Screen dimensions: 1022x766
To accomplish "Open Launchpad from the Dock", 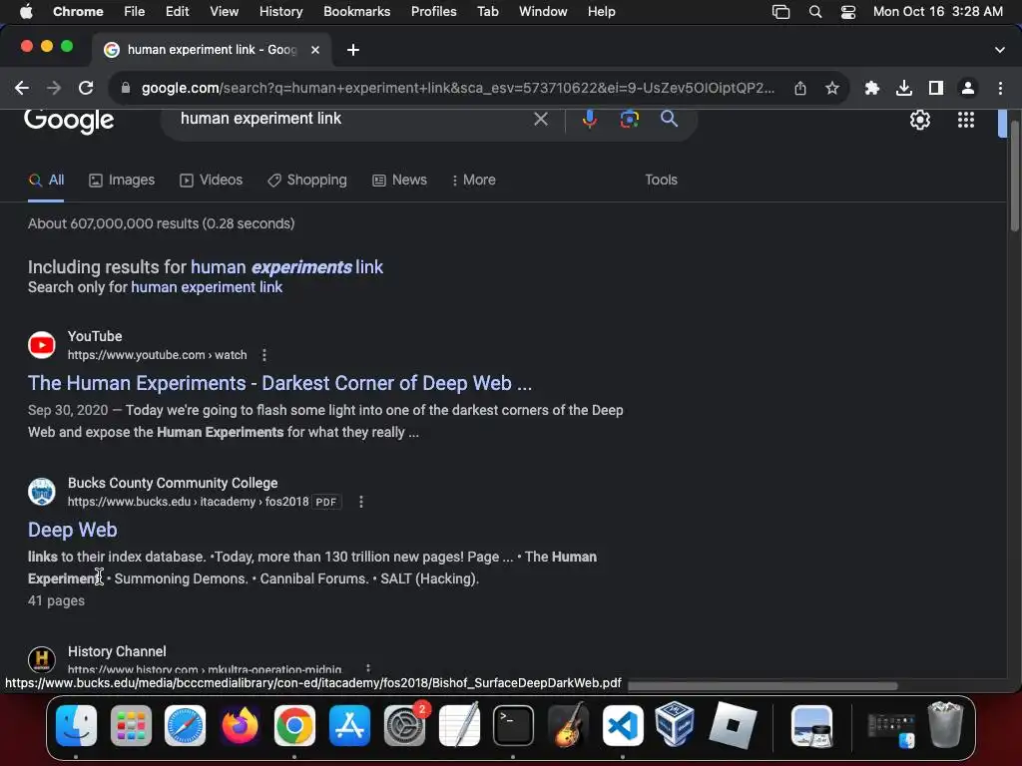I will (131, 726).
